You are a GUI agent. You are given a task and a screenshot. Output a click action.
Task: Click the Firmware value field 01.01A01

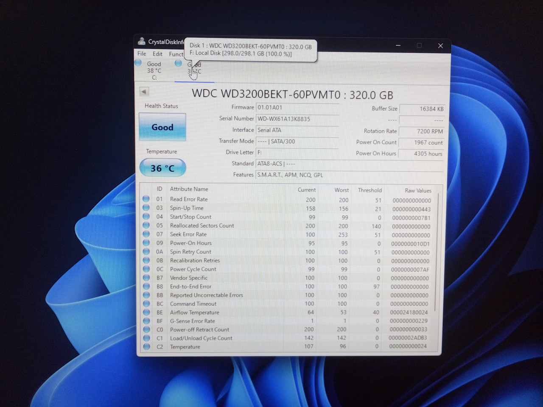tap(297, 108)
